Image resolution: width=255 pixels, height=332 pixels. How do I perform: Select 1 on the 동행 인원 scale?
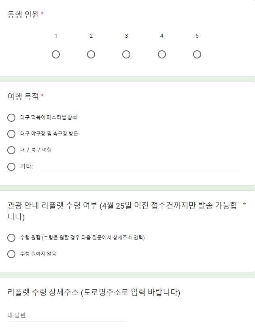point(56,54)
